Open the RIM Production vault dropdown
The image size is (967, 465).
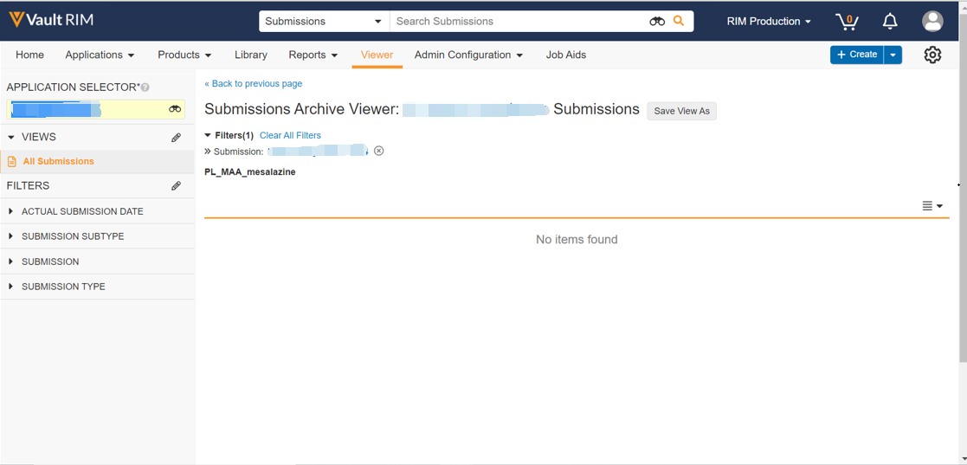769,22
